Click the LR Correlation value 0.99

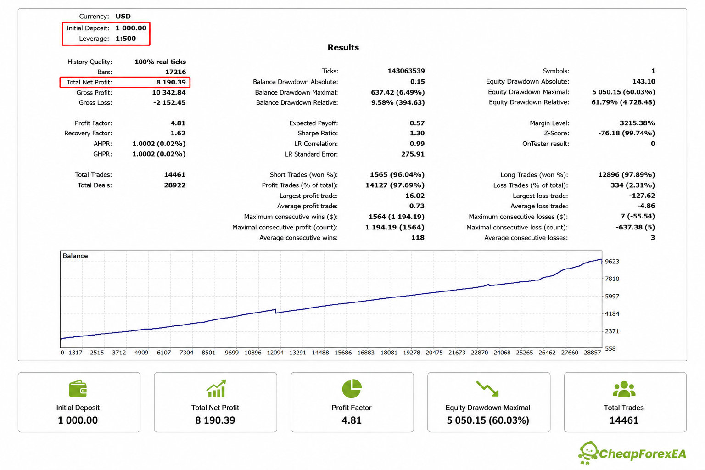417,144
